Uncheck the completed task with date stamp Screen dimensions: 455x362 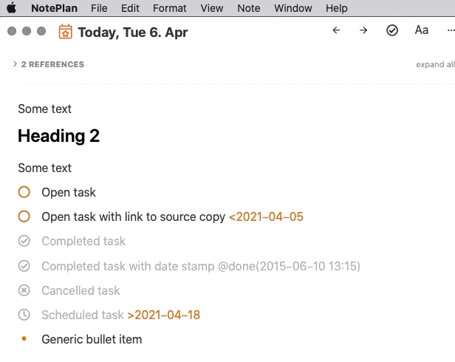24,266
